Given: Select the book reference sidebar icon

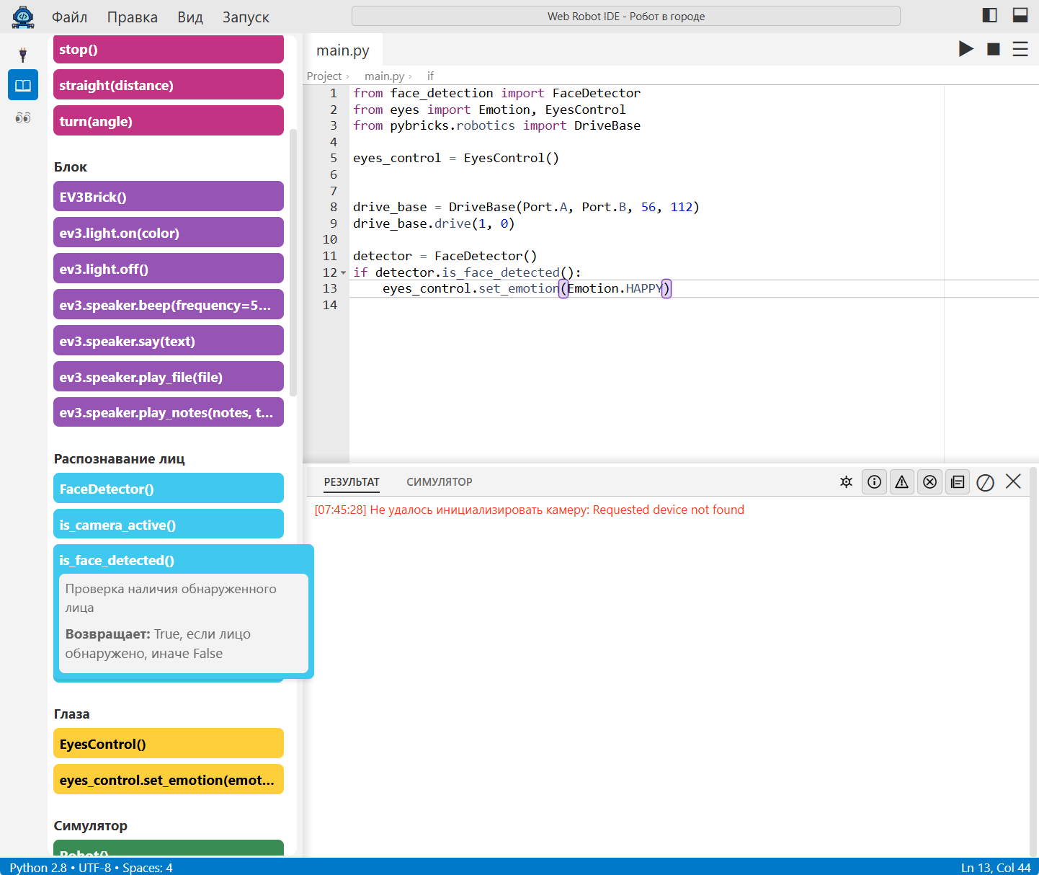Looking at the screenshot, I should pos(23,85).
